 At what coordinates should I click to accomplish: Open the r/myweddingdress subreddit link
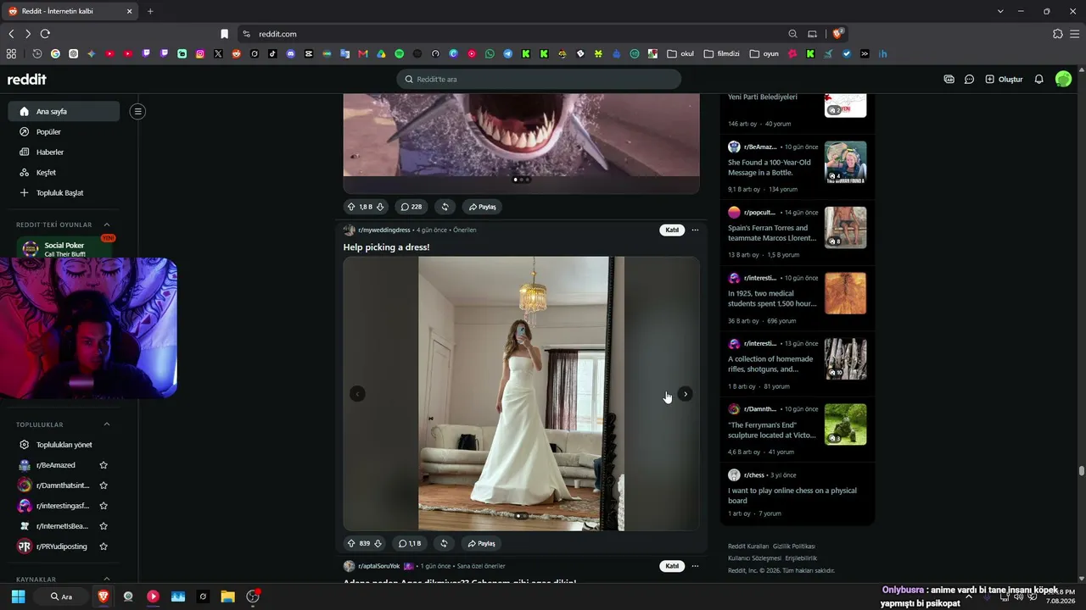point(383,230)
